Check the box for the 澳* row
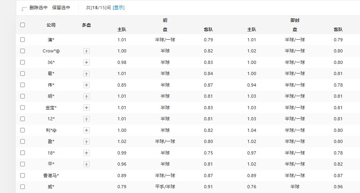The height and width of the screenshot is (193, 360). (x=23, y=40)
